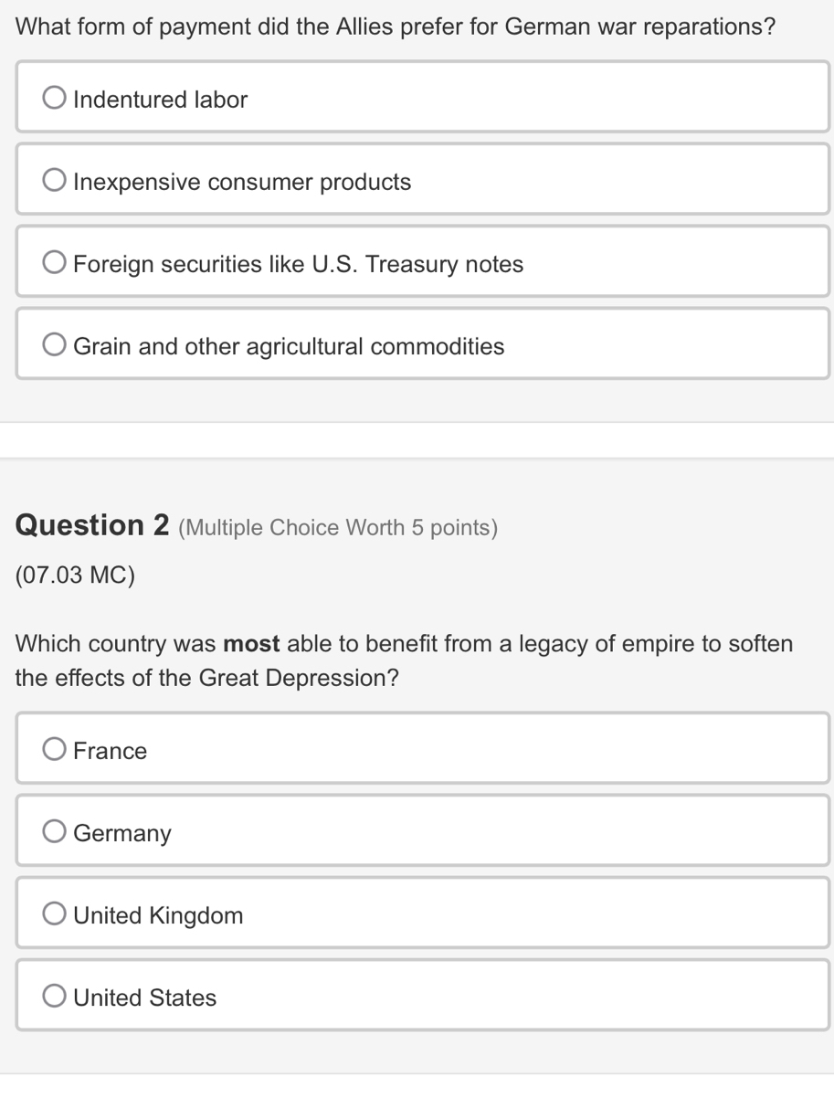Mark the United Kingdom radio button
The height and width of the screenshot is (1098, 834).
click(x=55, y=915)
